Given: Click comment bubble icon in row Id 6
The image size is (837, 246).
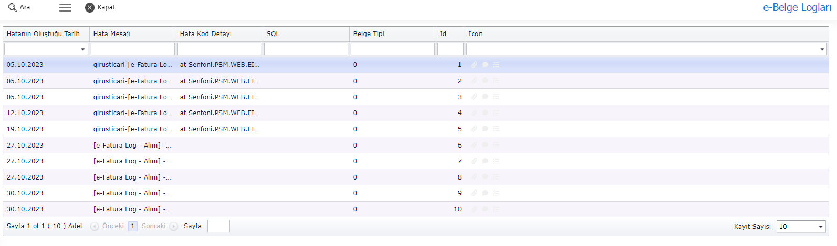Looking at the screenshot, I should [485, 145].
